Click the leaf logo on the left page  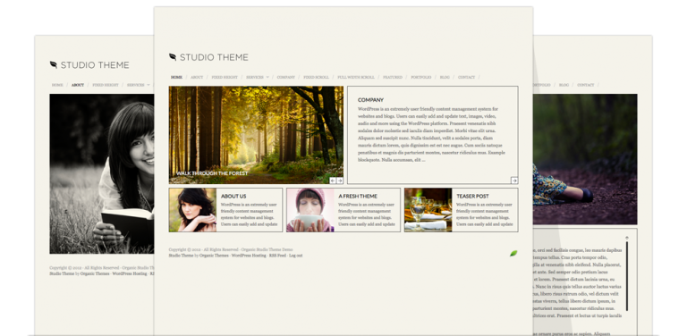pos(54,64)
